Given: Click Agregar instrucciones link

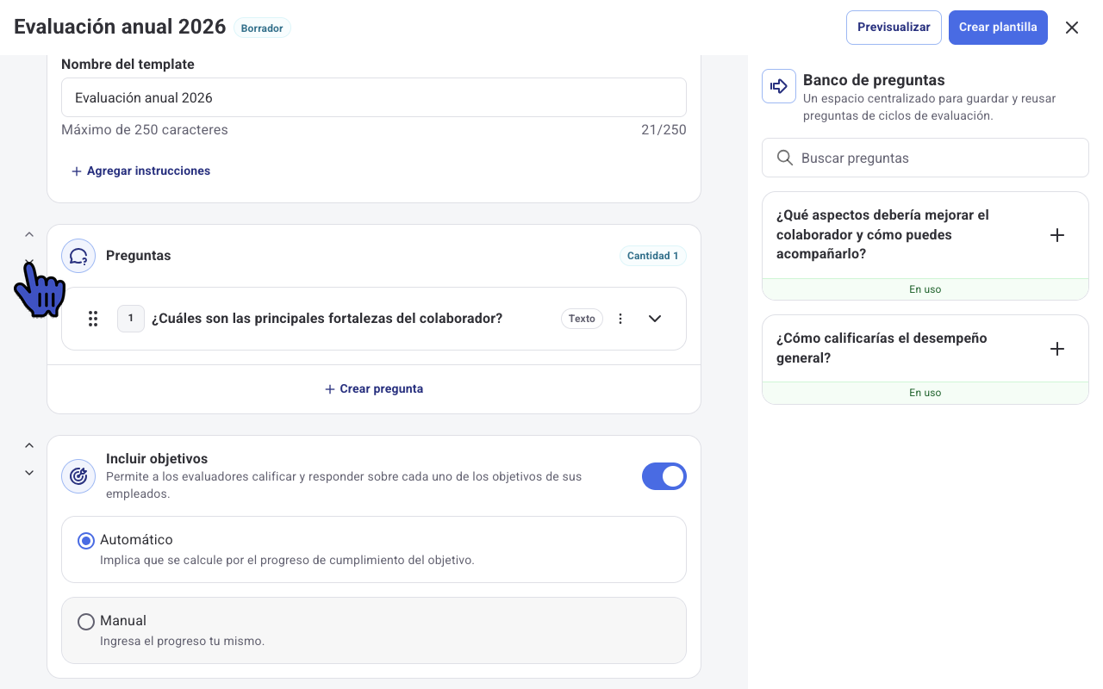Looking at the screenshot, I should pyautogui.click(x=141, y=171).
